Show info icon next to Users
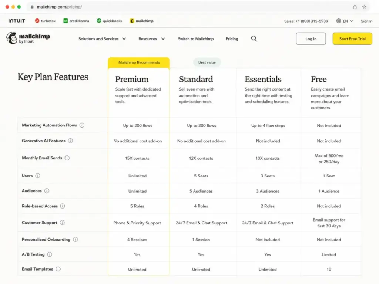Viewport: 379px width, 284px height. click(x=38, y=176)
